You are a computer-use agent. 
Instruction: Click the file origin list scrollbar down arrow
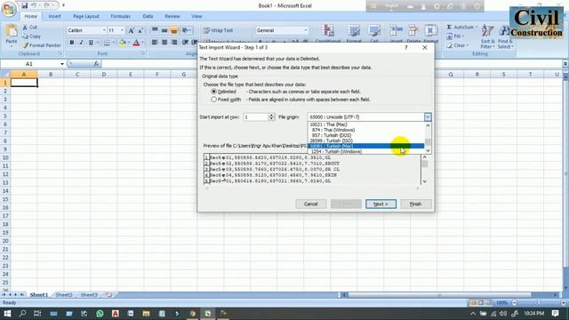428,150
